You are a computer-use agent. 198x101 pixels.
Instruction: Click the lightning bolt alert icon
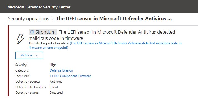point(21,39)
